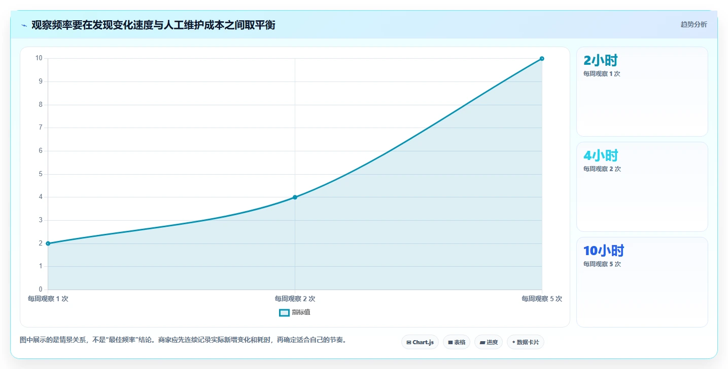Click the 指标值 legend label
Screen dimensions: 728x369
click(x=301, y=312)
